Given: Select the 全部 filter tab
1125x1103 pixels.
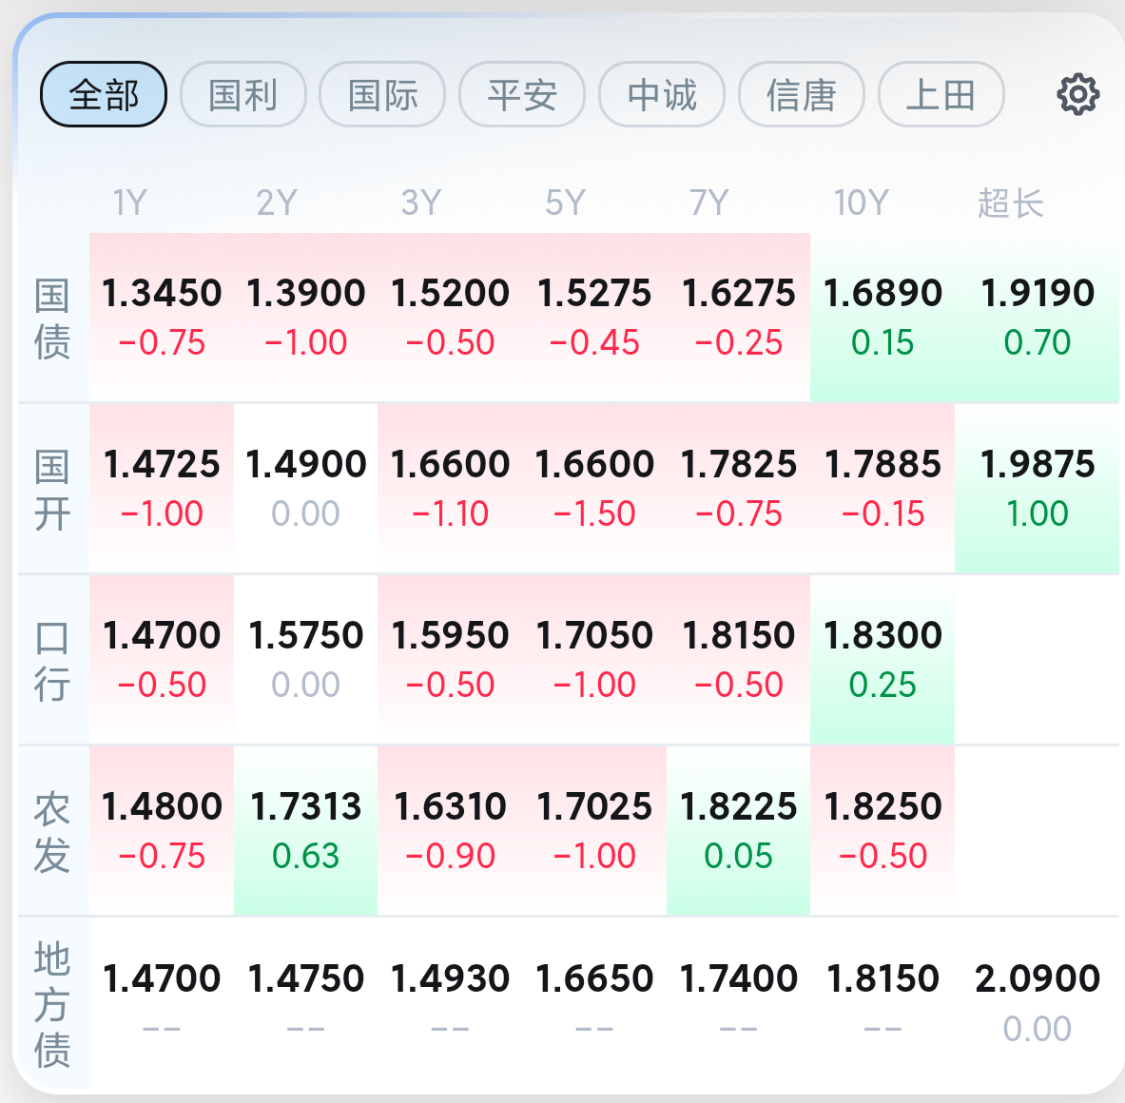Looking at the screenshot, I should point(104,94).
